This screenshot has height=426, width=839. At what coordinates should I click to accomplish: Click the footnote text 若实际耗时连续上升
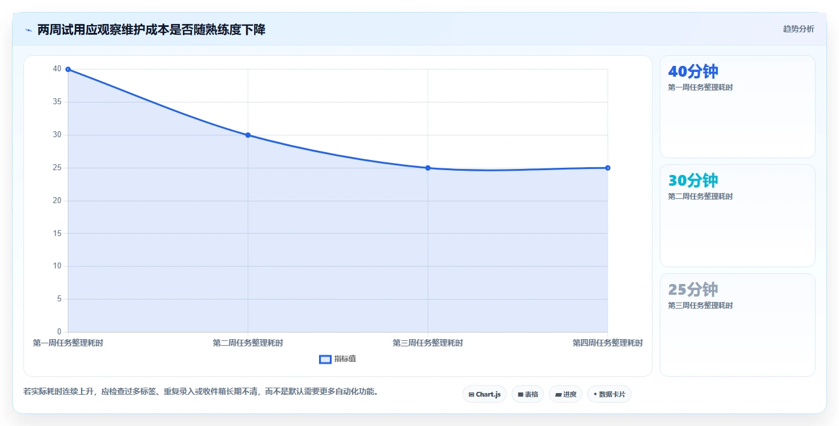click(59, 391)
